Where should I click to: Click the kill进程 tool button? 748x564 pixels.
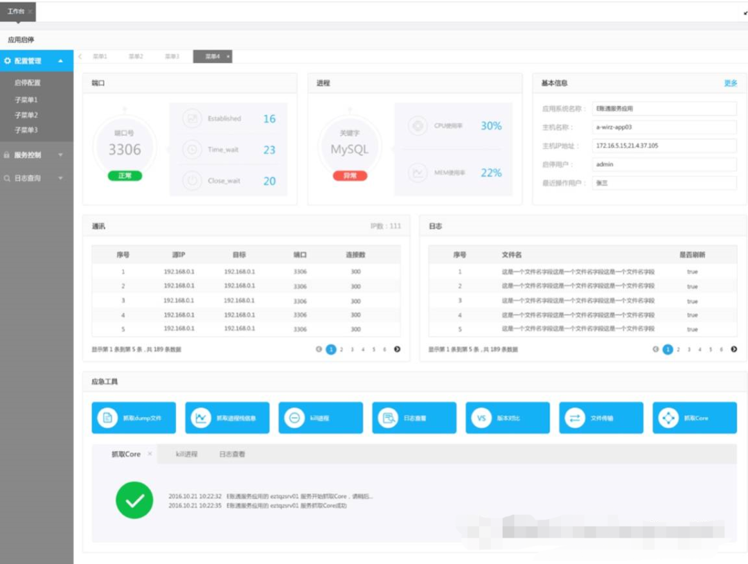click(x=321, y=418)
